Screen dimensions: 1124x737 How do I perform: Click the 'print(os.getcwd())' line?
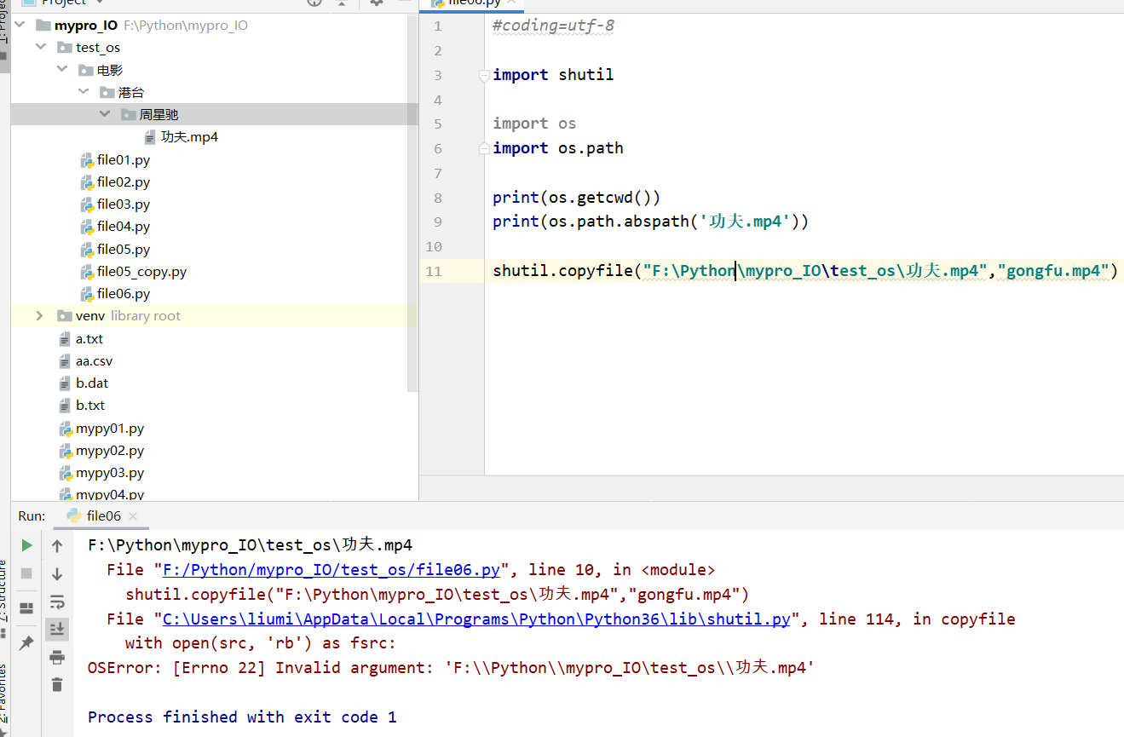577,198
